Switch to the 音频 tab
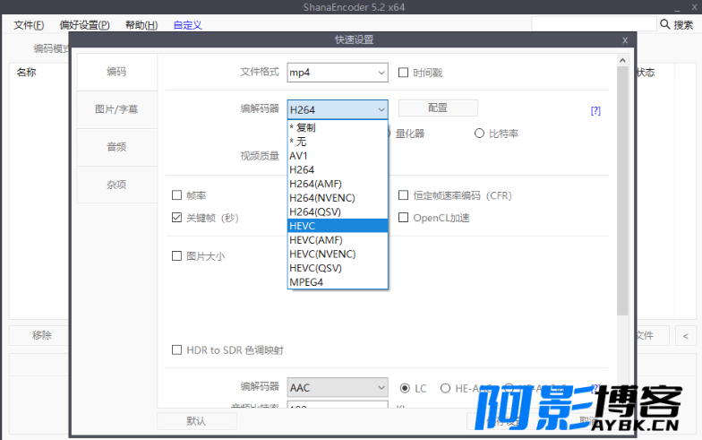The width and height of the screenshot is (702, 440). click(x=116, y=147)
